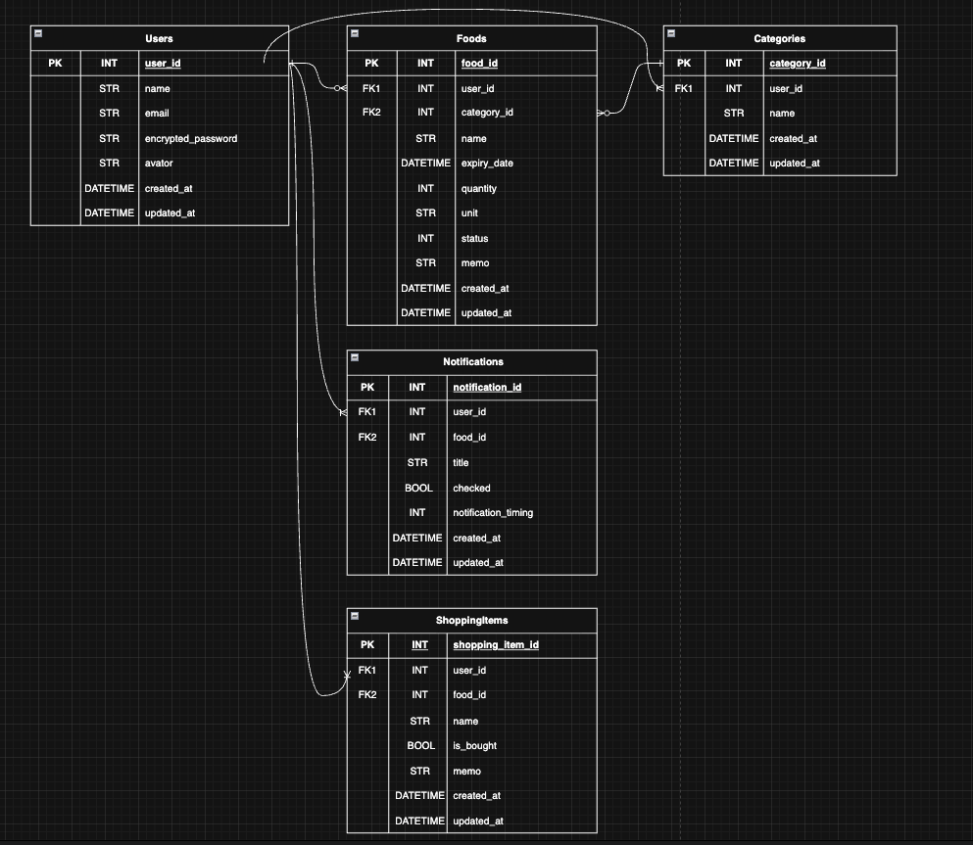This screenshot has height=845, width=973.
Task: Select category_id primary key in Categories
Action: (798, 64)
